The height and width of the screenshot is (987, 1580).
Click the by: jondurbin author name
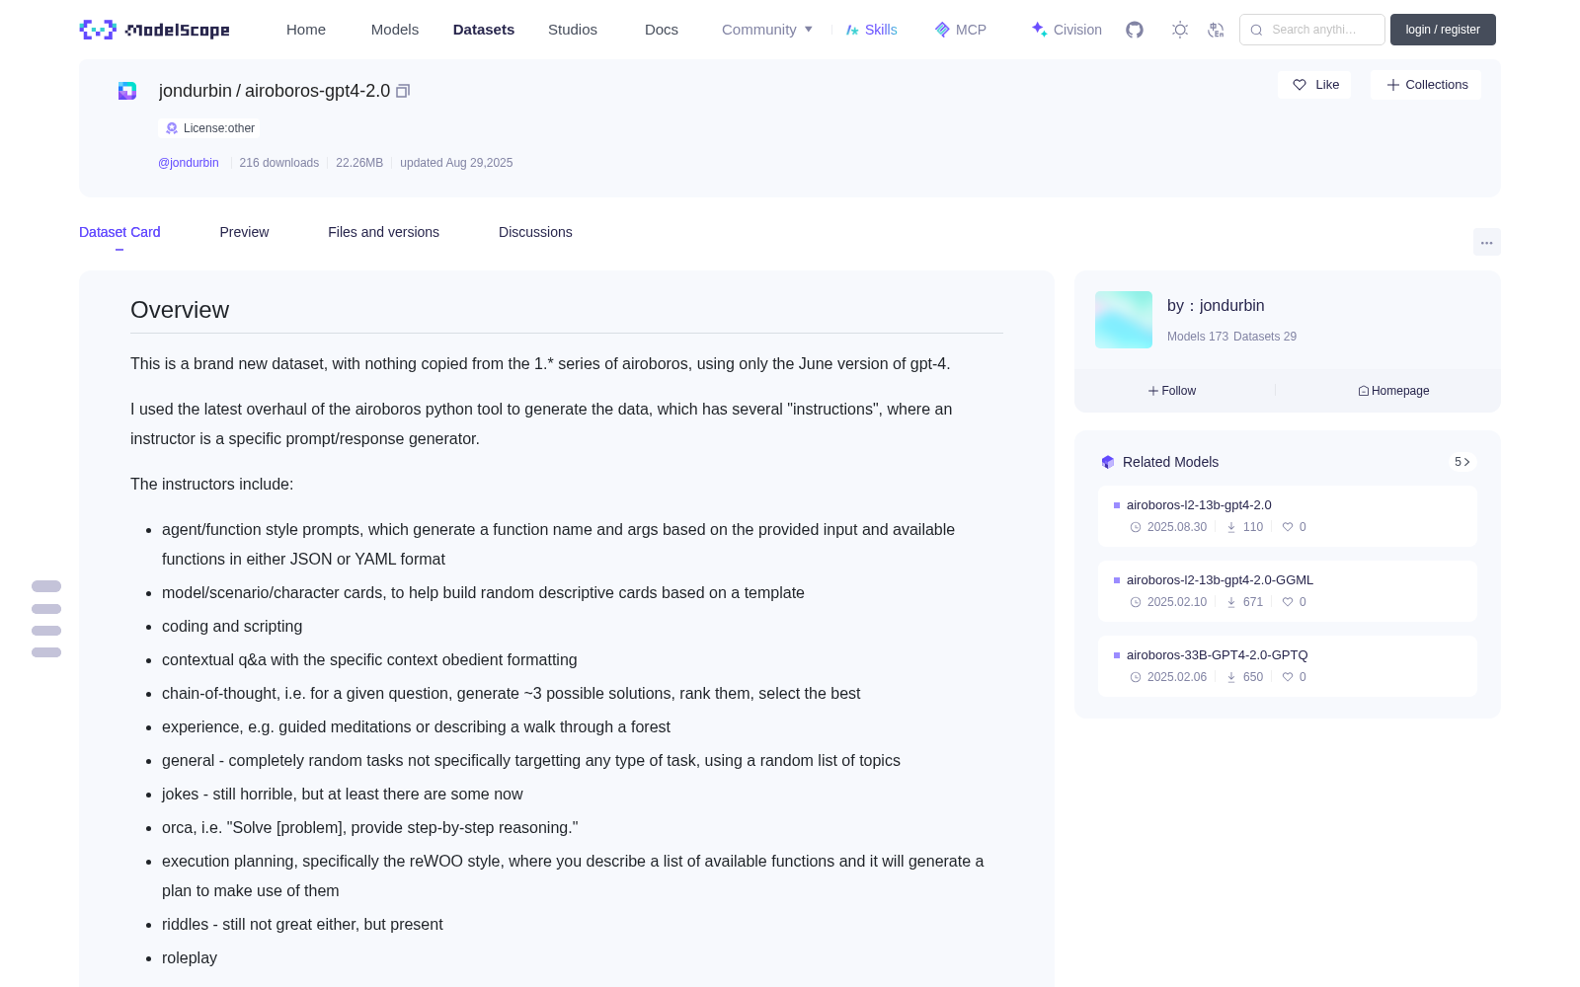pyautogui.click(x=1216, y=306)
